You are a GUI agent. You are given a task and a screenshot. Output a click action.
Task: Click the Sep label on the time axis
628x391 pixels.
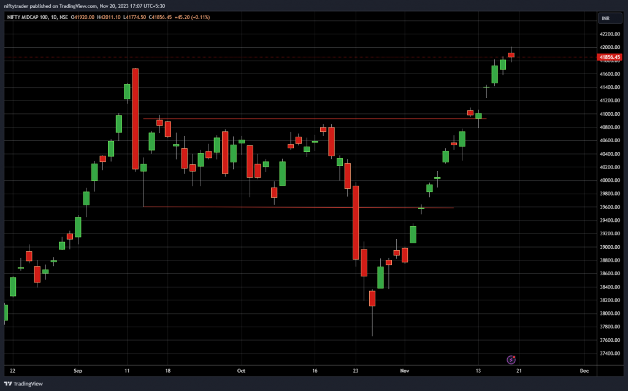pyautogui.click(x=78, y=371)
